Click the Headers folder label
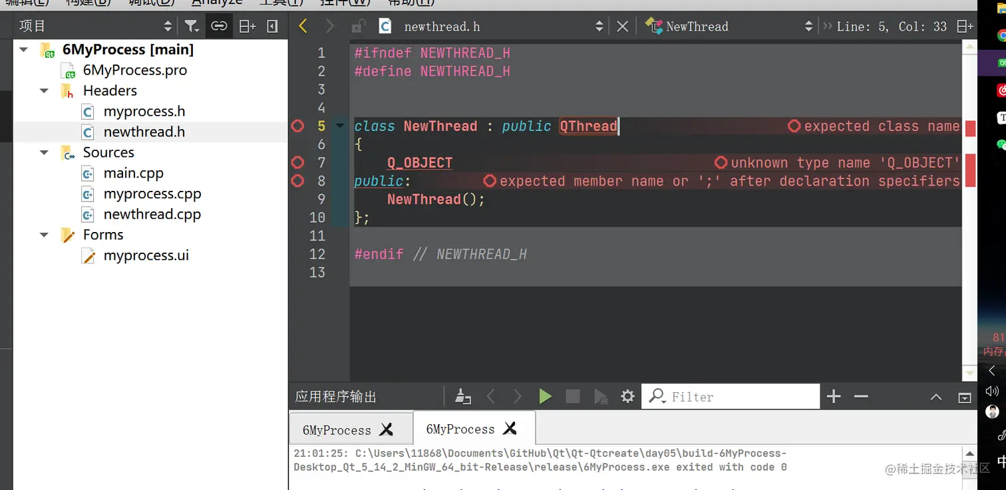Image resolution: width=1006 pixels, height=490 pixels. (x=110, y=91)
